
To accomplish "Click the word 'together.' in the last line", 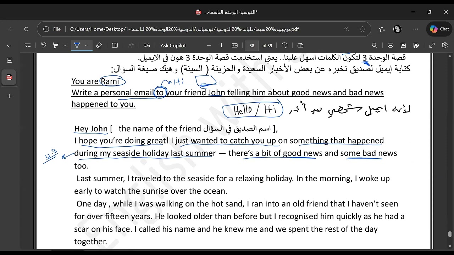I will tap(90, 242).
